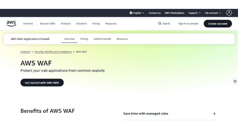The image size is (238, 132).
Task: Click the AWS logo
Action: pyautogui.click(x=11, y=24)
